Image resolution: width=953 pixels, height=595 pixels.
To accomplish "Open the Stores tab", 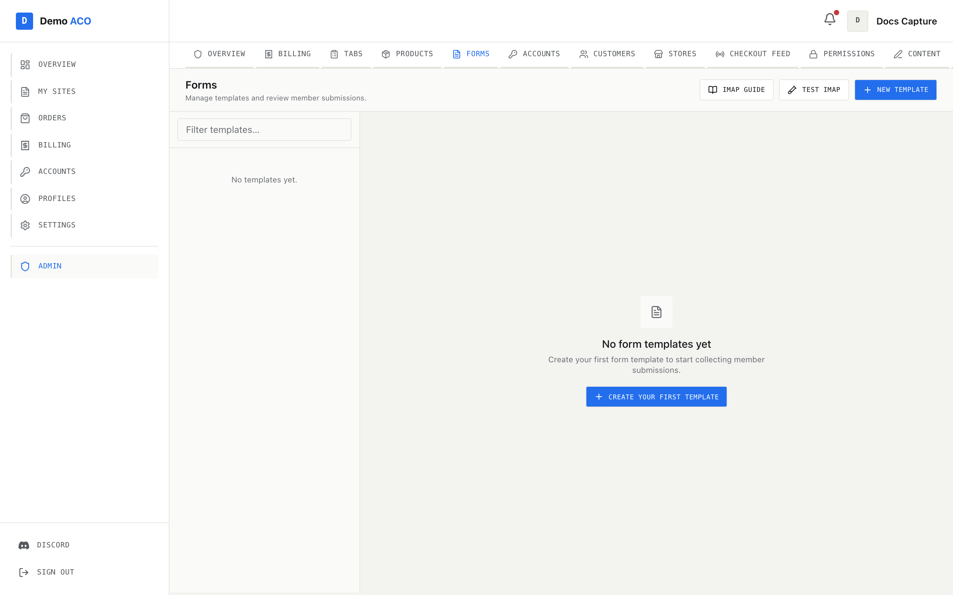I will pos(675,54).
